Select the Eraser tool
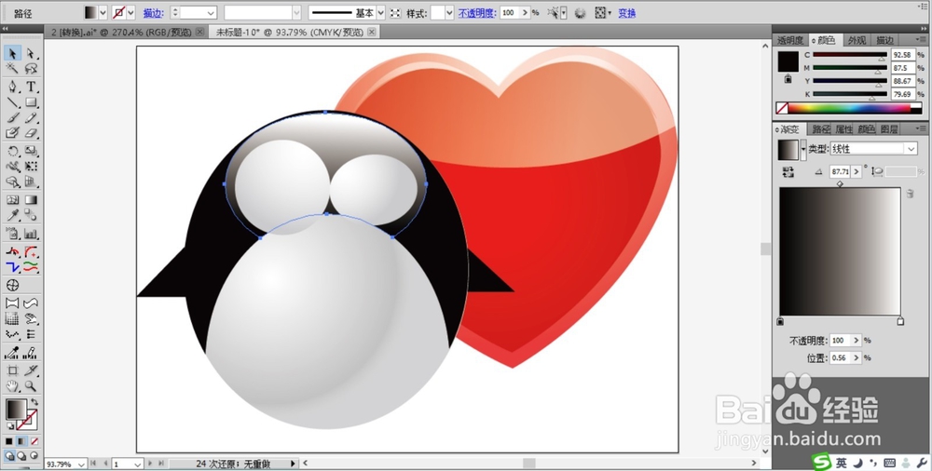The width and height of the screenshot is (932, 471). (x=31, y=134)
